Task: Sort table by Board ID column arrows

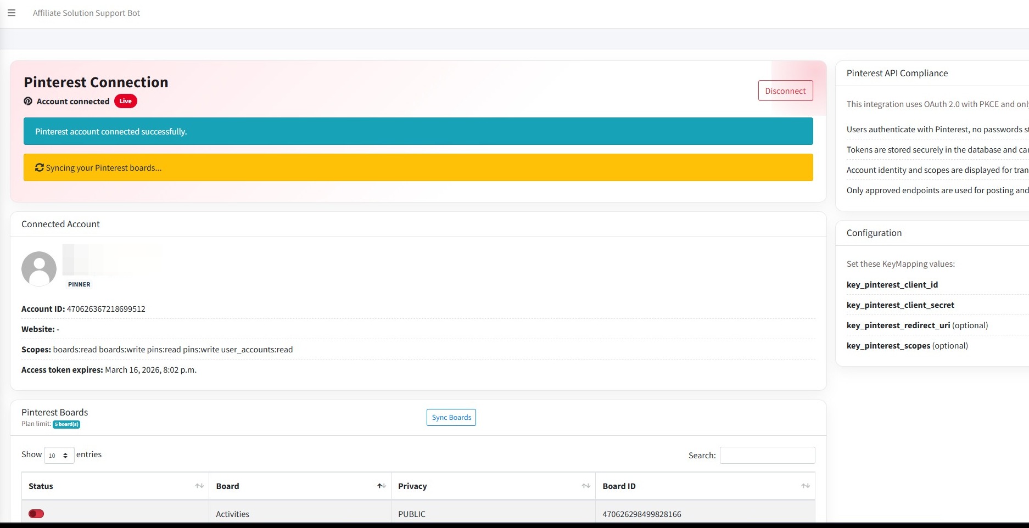Action: 806,486
